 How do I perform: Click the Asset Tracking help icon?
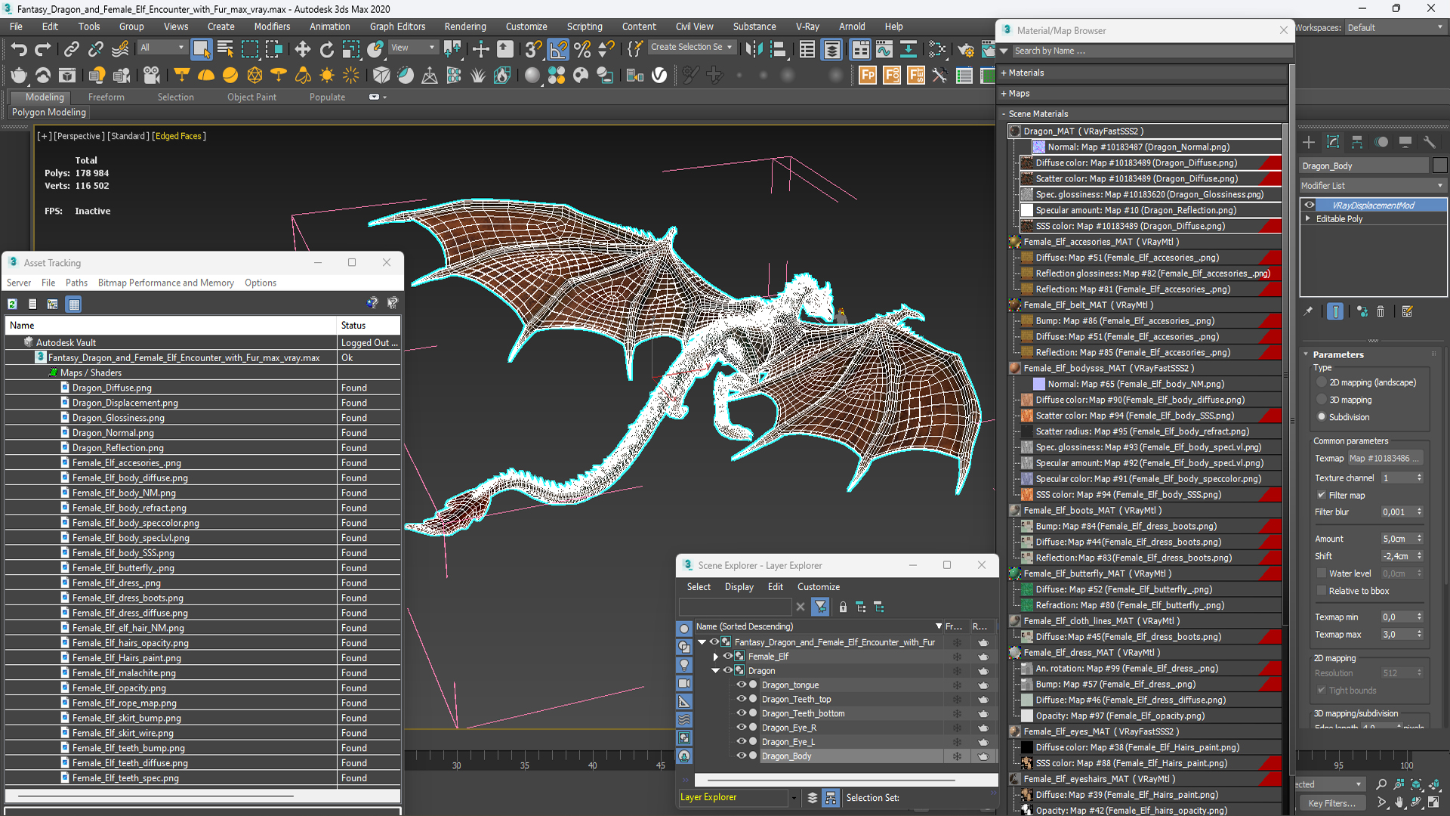click(372, 303)
